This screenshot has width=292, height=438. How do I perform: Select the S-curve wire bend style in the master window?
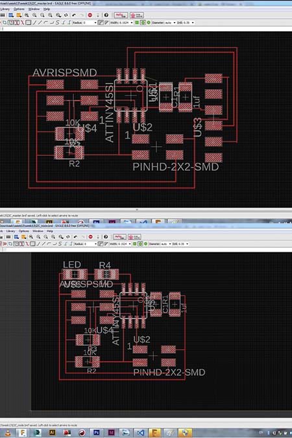coord(57,22)
